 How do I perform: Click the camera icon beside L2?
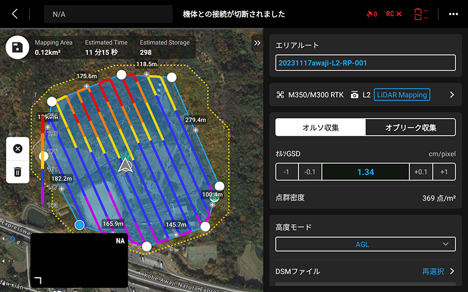pos(355,95)
